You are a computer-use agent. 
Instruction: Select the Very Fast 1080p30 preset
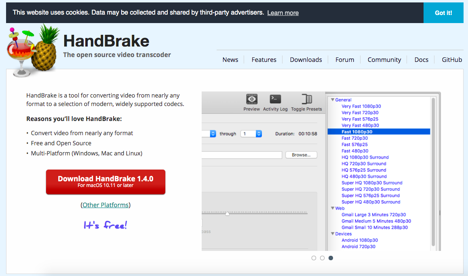pyautogui.click(x=361, y=106)
